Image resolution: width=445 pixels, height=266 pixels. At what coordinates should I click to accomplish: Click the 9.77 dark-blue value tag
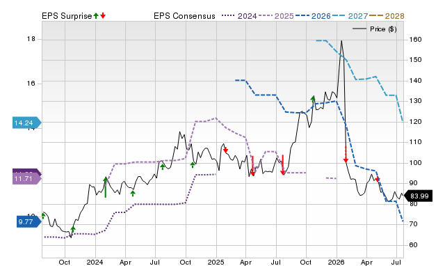[x=29, y=221]
